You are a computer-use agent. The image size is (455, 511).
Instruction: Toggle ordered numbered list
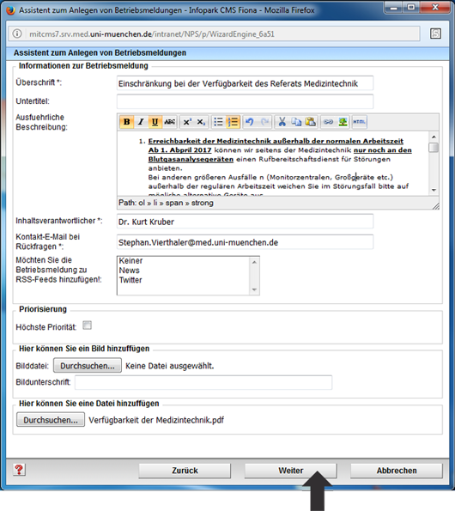coord(233,122)
